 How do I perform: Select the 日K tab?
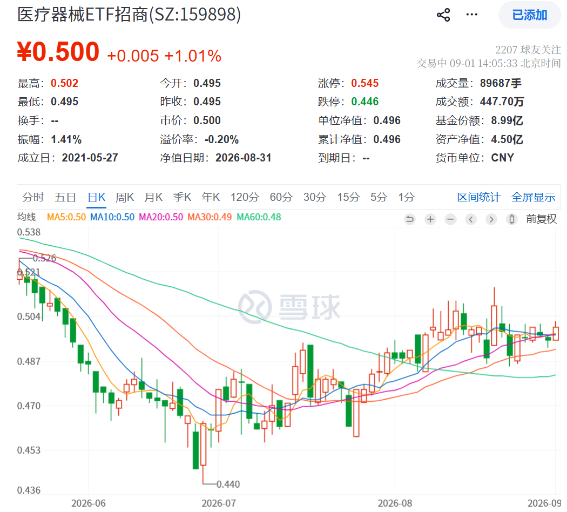(97, 197)
